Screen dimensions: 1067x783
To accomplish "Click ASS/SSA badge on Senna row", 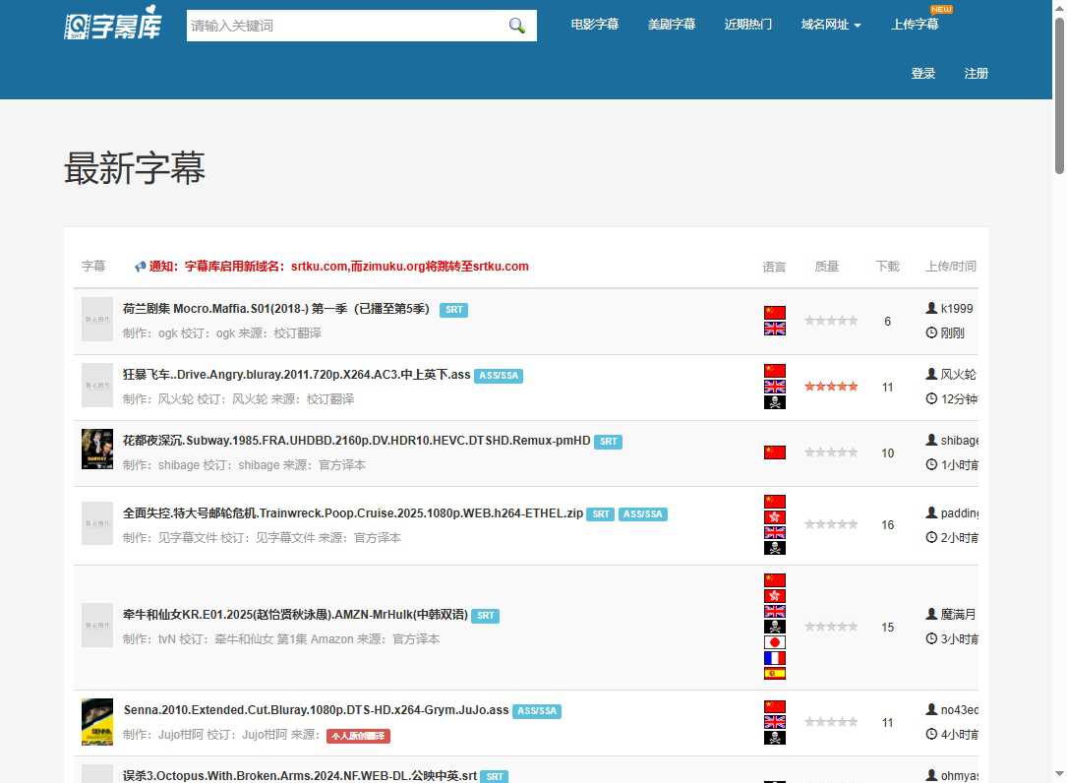I will (x=537, y=711).
